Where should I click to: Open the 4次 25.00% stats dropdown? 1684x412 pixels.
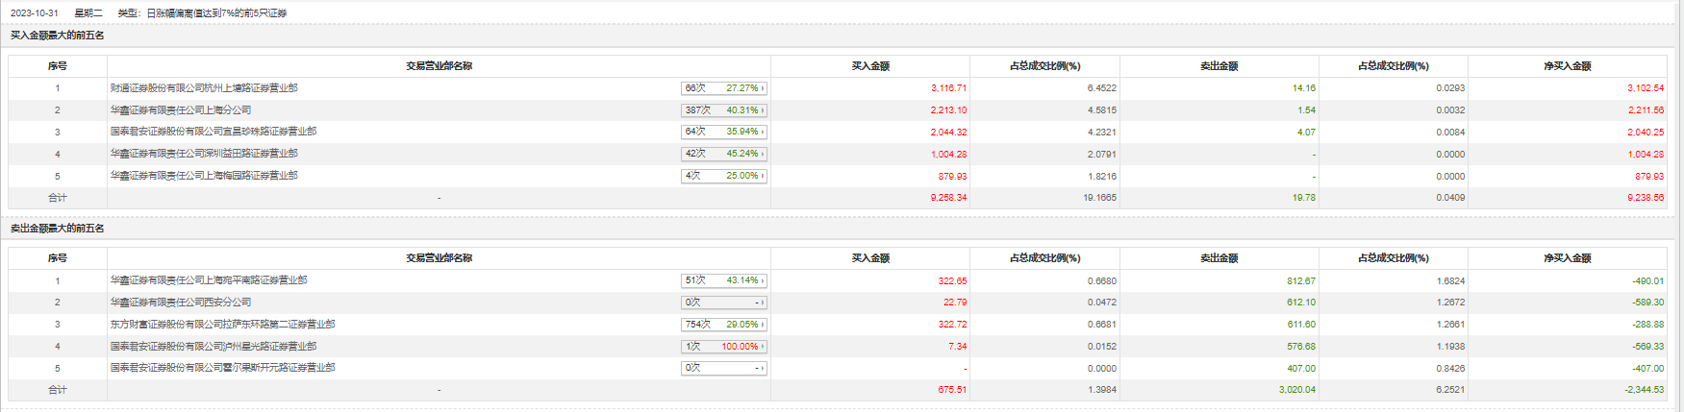(723, 176)
